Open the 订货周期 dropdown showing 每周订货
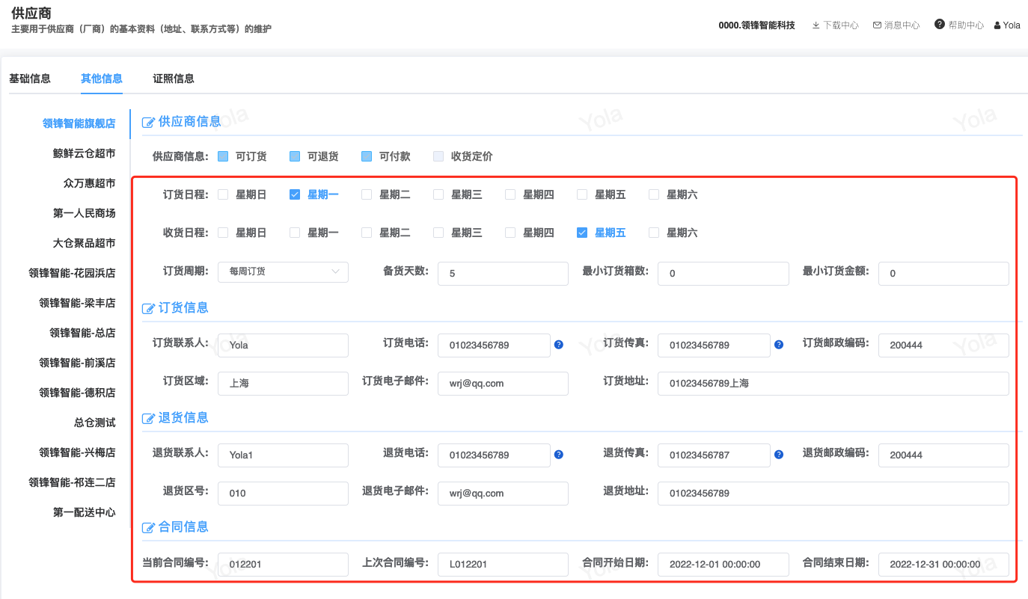 pos(283,271)
